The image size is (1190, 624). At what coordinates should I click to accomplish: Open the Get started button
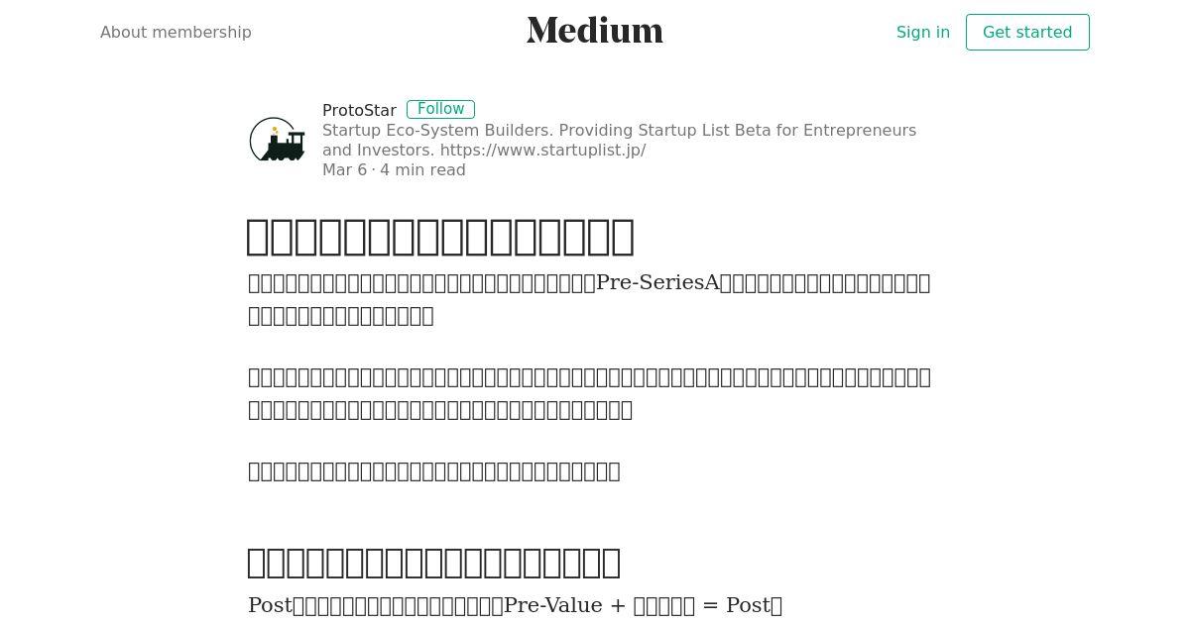tap(1027, 32)
